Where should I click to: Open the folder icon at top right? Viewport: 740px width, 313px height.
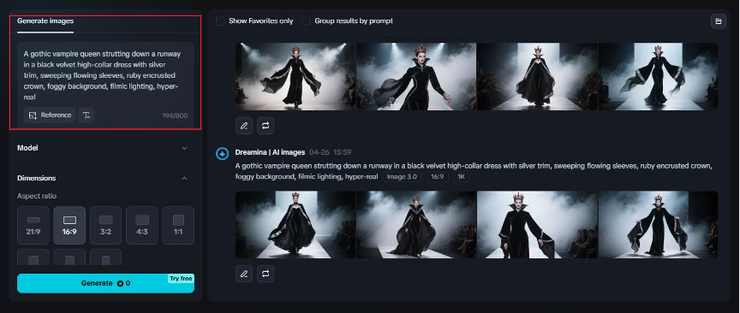[719, 21]
